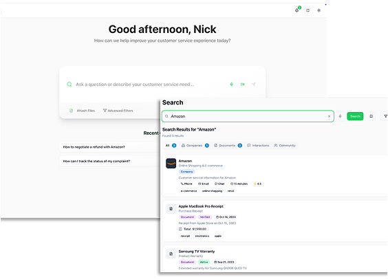Click the Attach Files button
The width and height of the screenshot is (388, 279).
click(x=83, y=111)
